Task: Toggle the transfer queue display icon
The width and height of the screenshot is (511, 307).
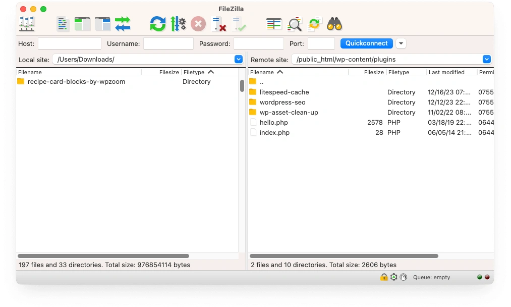Action: tap(123, 24)
